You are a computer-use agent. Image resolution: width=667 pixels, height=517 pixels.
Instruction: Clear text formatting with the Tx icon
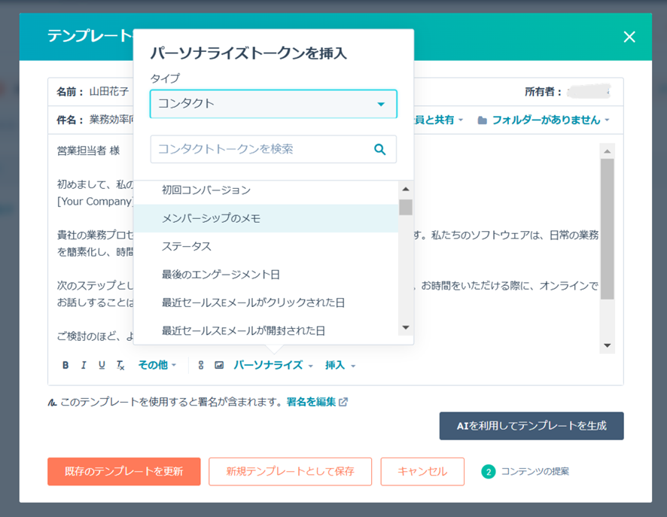click(x=120, y=365)
